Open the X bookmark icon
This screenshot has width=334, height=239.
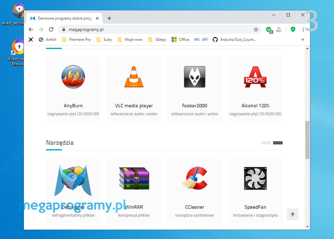point(31,40)
